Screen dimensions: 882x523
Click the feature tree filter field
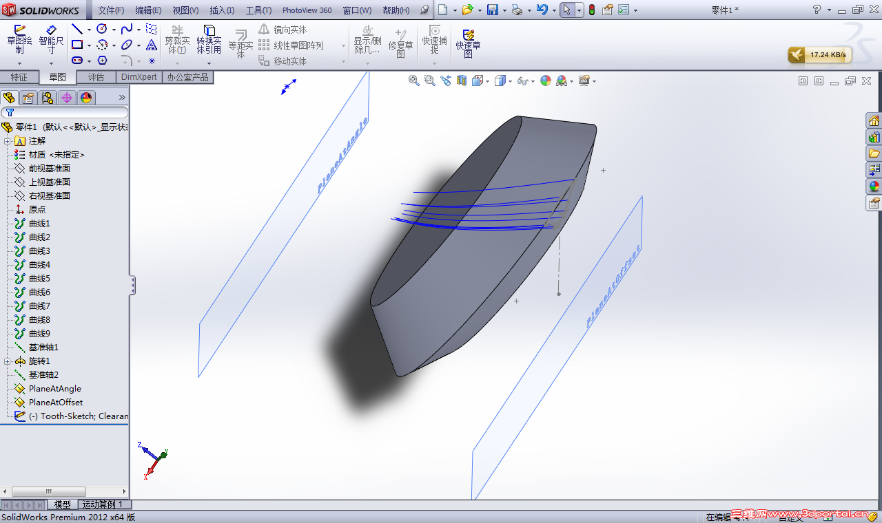(65, 112)
